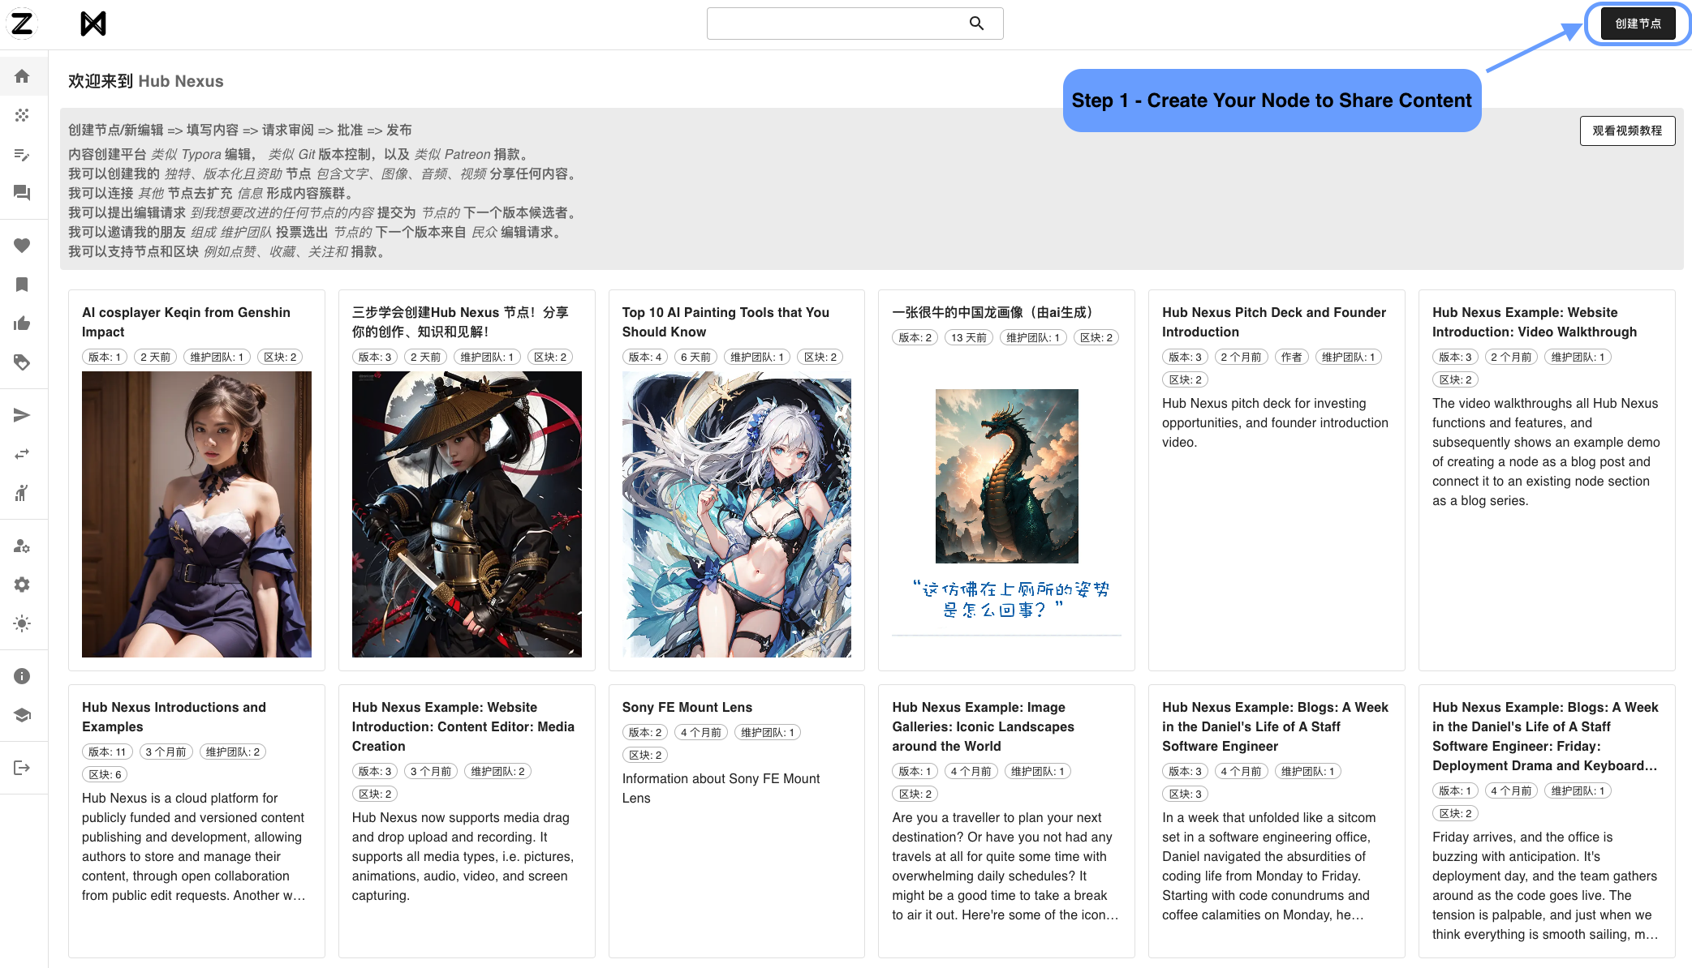Click the 'The video walkthroughs all Hub Nexus' description

pos(1546,452)
